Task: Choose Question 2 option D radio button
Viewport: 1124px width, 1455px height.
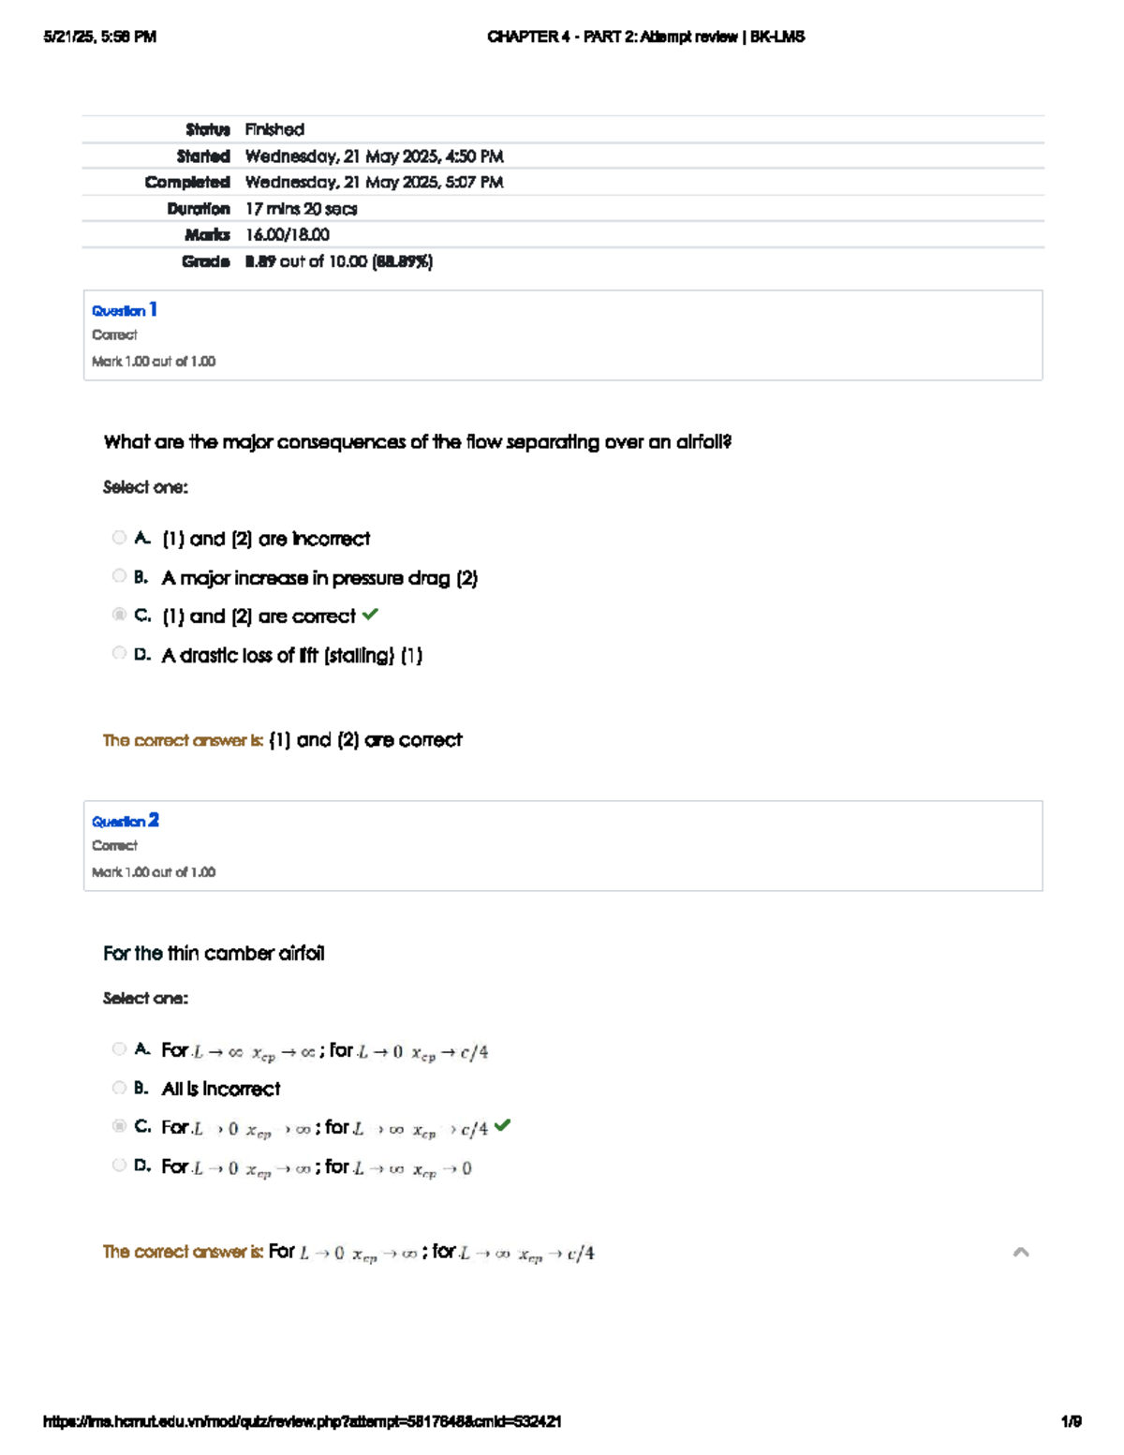Action: [119, 1165]
